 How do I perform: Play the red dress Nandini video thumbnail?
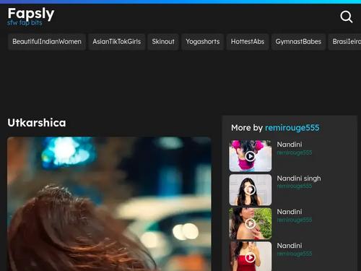[251, 257]
